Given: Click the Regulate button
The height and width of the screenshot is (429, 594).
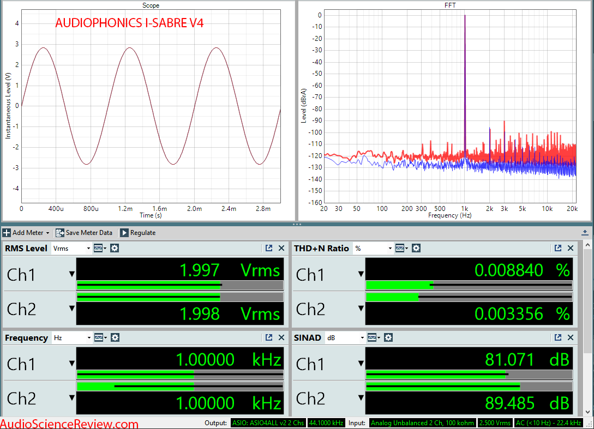Looking at the screenshot, I should tap(138, 232).
